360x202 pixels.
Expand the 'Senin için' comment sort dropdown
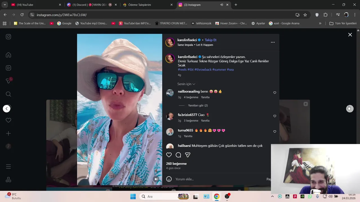(x=186, y=84)
